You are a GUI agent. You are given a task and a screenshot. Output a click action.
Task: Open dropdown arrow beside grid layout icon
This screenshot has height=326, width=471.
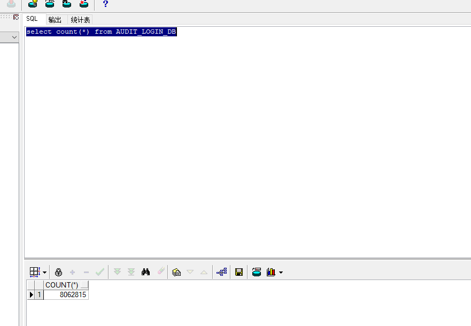coord(44,273)
